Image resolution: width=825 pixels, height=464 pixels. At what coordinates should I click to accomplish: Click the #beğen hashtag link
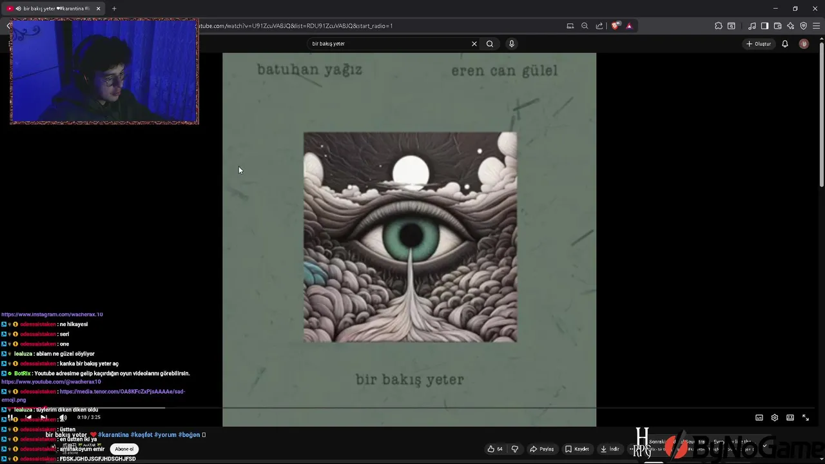click(189, 435)
